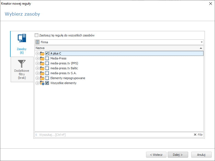Expand the Wszystkie elementy arrow

pos(37,83)
